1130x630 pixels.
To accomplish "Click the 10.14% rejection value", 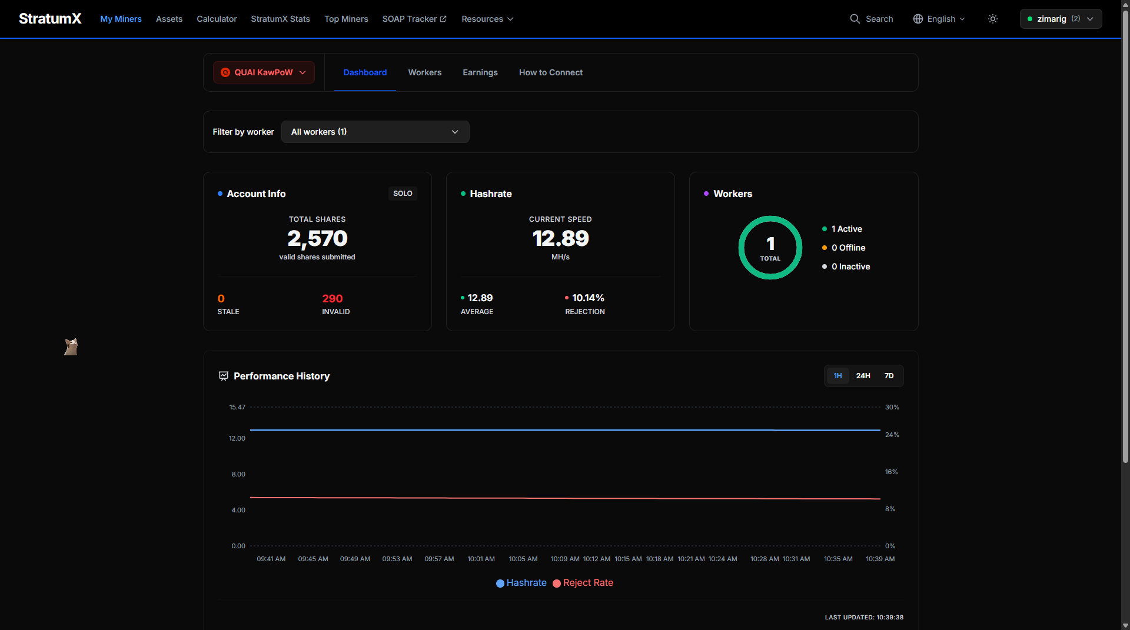I will coord(588,298).
